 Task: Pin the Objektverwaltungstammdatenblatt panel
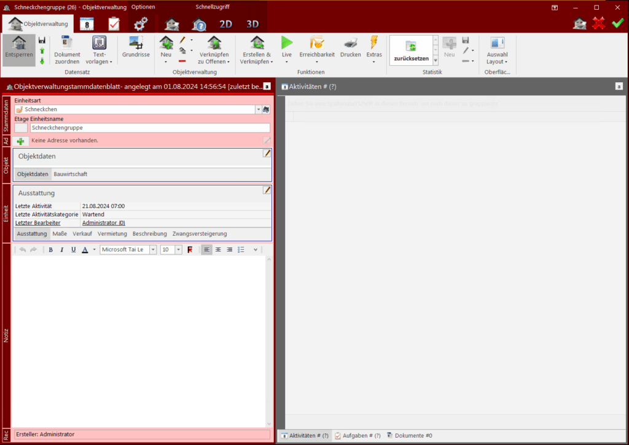tap(267, 86)
